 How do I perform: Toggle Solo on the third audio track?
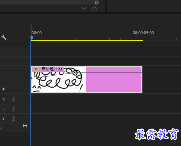(x=3, y=118)
